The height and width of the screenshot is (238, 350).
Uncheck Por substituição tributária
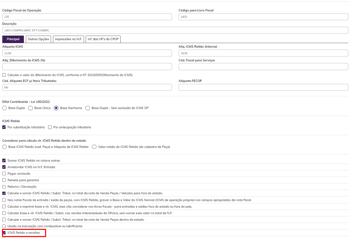(x=4, y=127)
